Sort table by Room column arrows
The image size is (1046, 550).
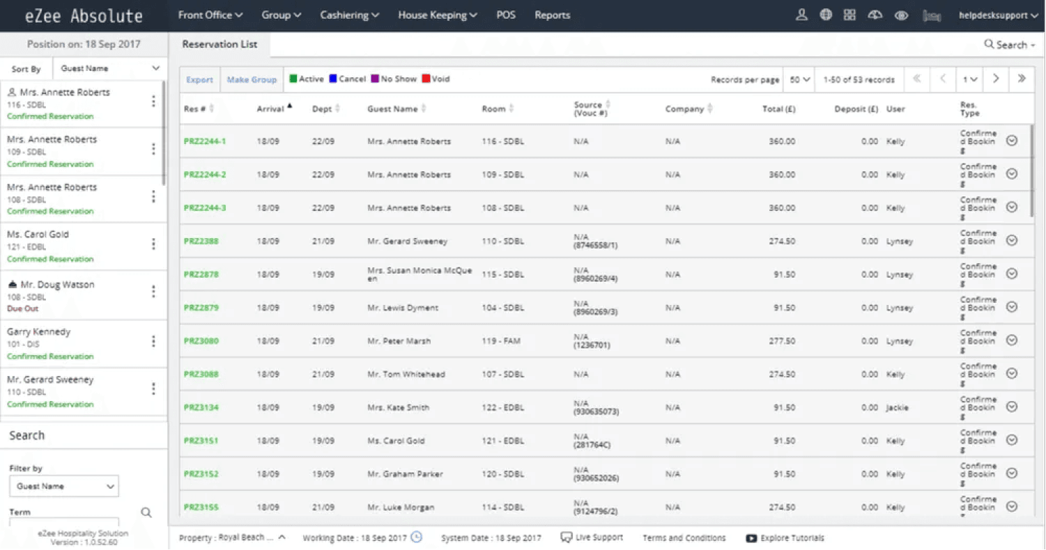512,109
